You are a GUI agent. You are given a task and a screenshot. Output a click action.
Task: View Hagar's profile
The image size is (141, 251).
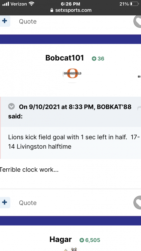60,240
